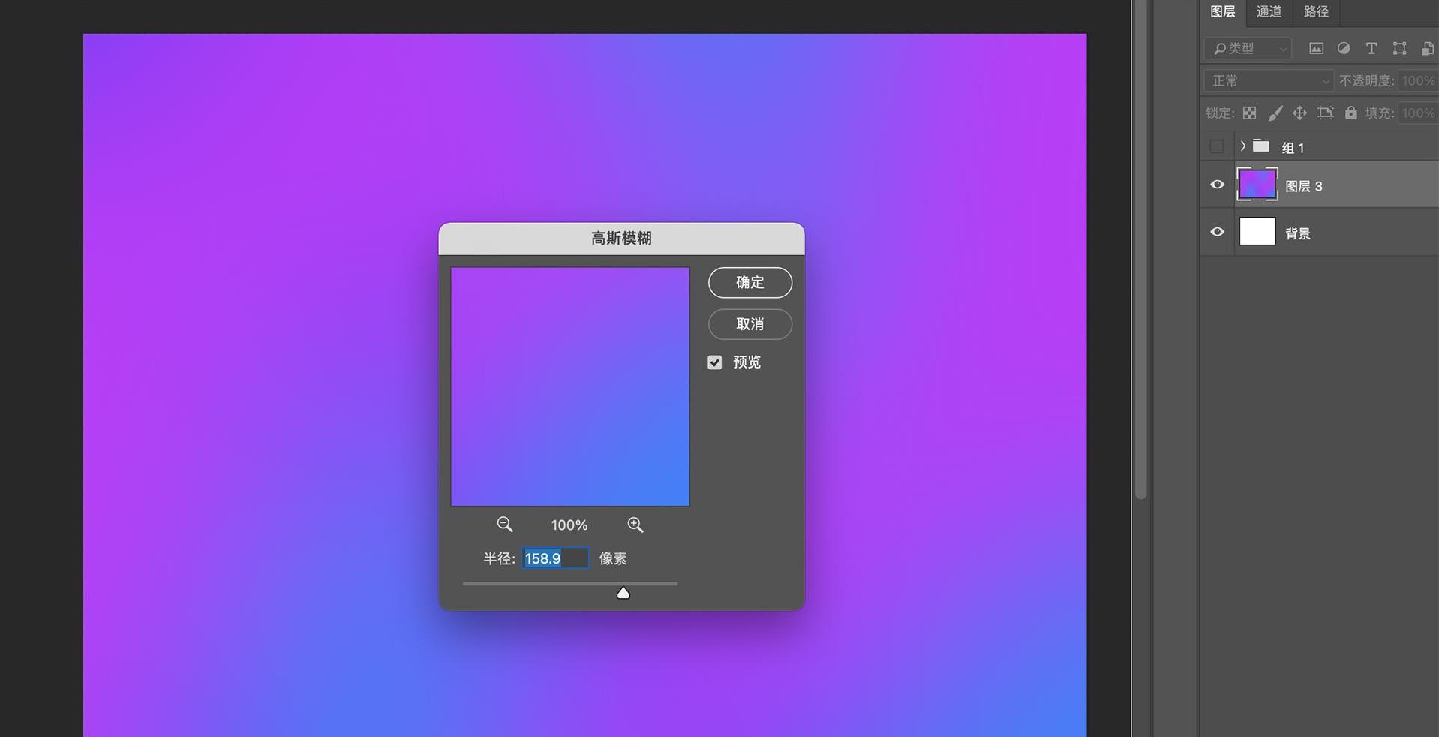Lock all with the padlock icon
Screen dimensions: 1439x737
[x=1350, y=114]
